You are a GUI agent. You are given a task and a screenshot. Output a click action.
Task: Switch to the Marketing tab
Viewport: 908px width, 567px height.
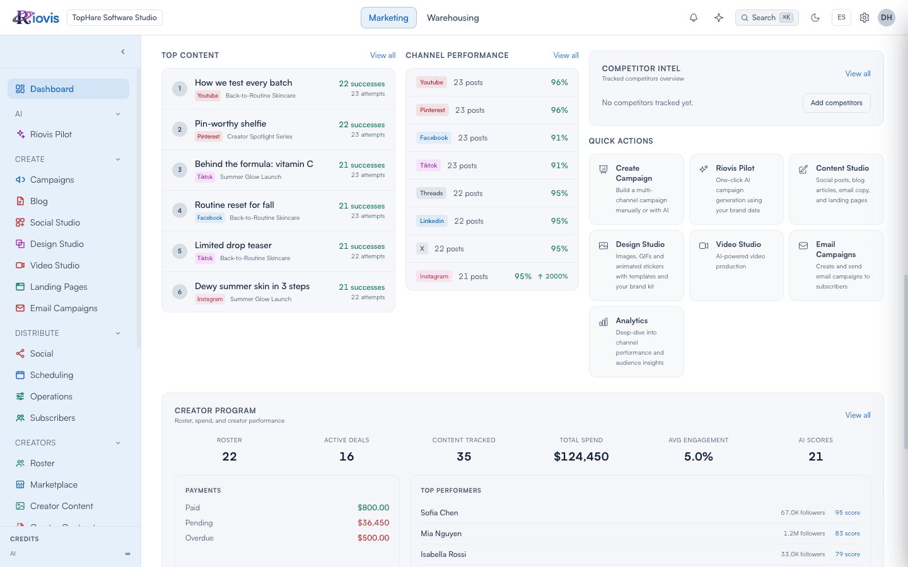(x=388, y=18)
